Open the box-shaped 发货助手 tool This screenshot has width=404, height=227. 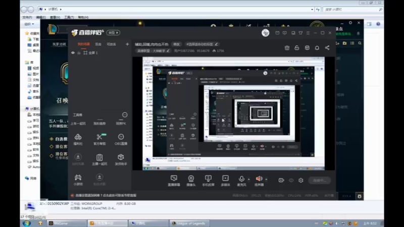click(x=121, y=159)
